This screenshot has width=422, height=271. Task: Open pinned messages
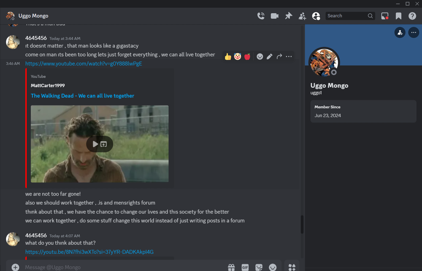click(288, 16)
